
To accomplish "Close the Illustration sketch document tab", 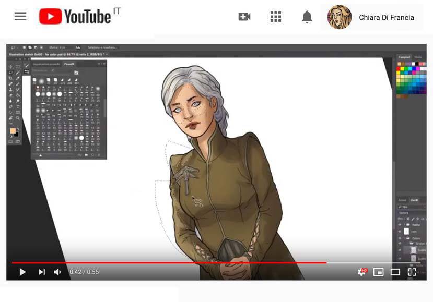I will 107,54.
